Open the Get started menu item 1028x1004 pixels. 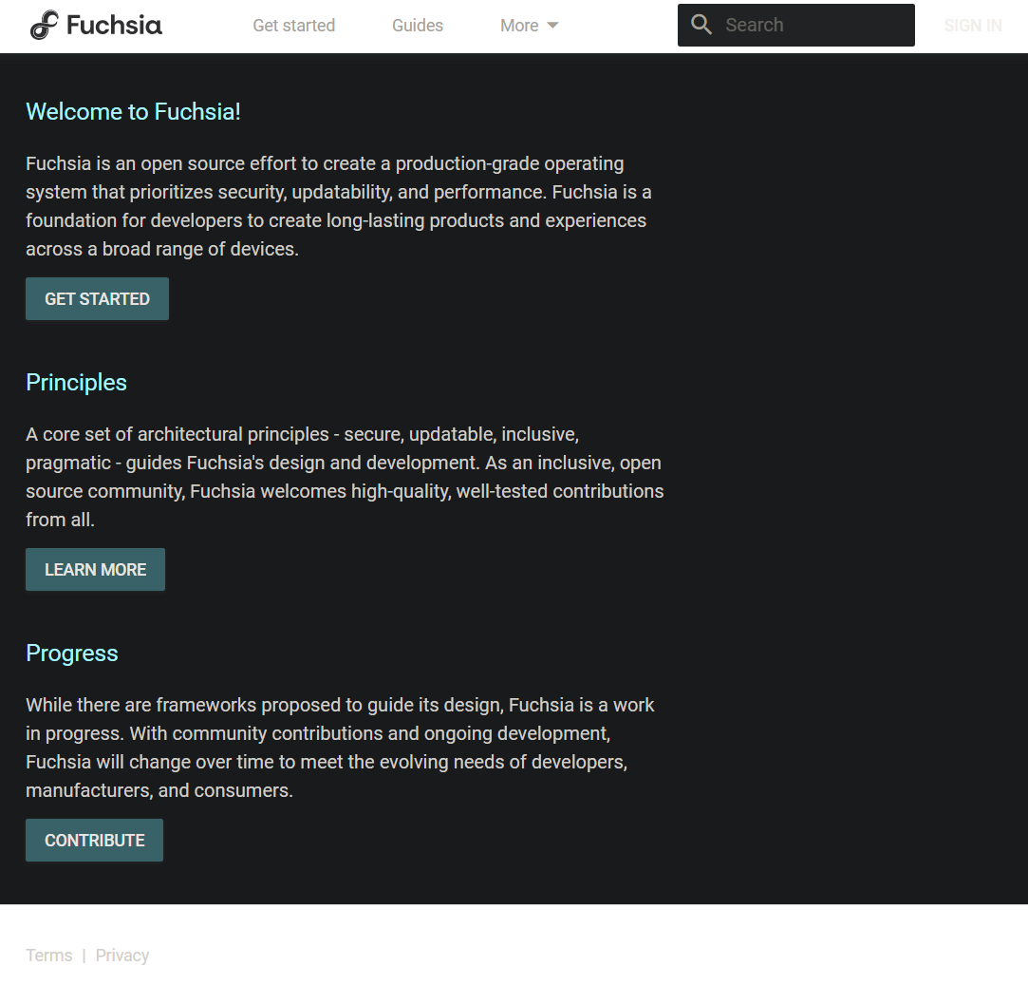coord(293,26)
